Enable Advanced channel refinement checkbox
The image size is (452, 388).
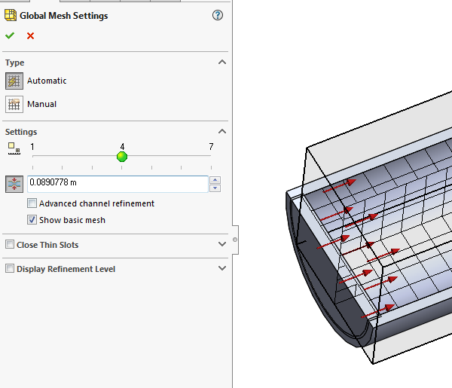[32, 203]
